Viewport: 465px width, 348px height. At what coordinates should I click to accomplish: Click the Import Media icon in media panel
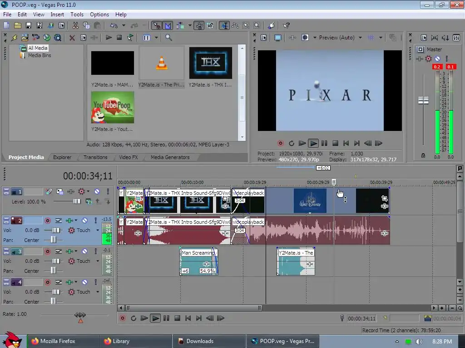pos(25,38)
